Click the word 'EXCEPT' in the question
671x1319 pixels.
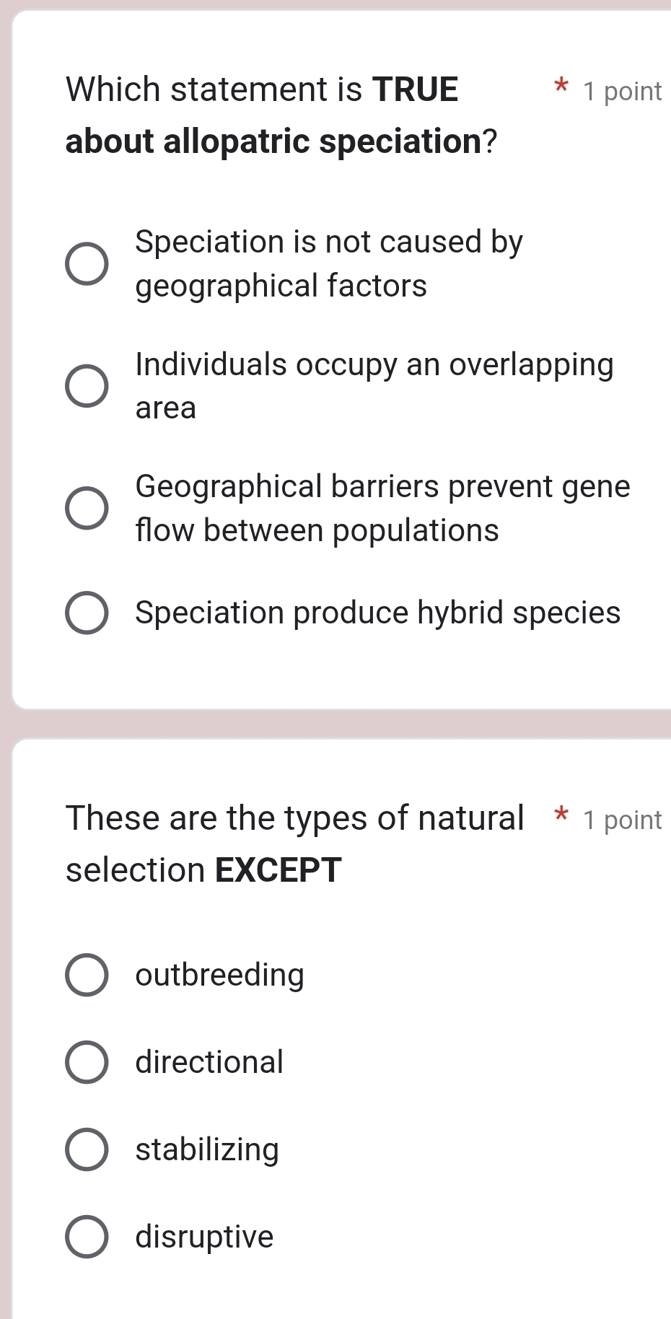pos(278,869)
